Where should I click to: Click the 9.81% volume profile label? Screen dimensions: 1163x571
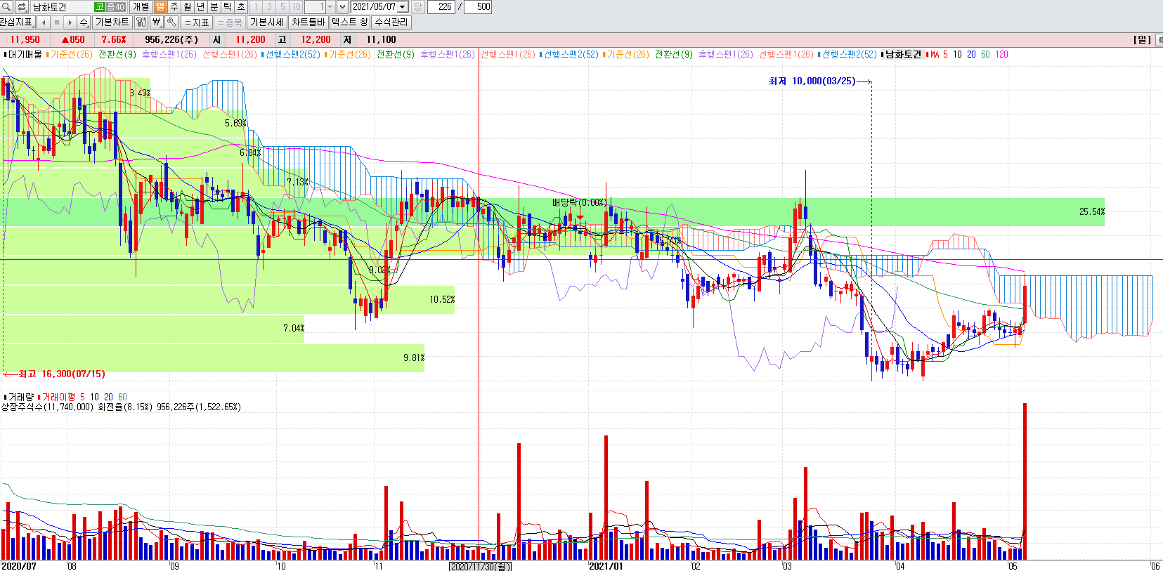tap(414, 358)
